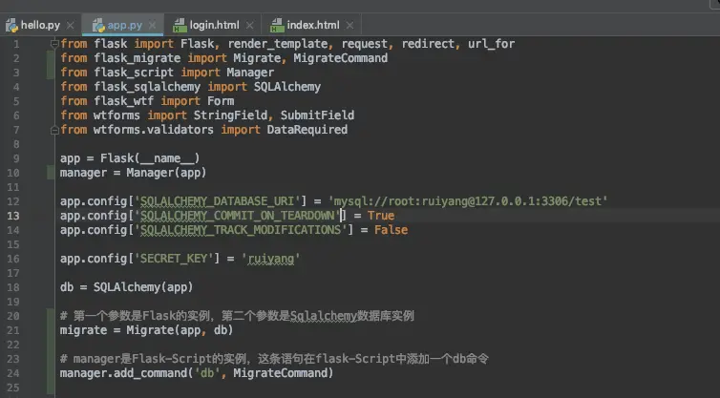Click the 'SQLALCHEMY_COMMIT_ON_TEARDOWN' key
Image resolution: width=720 pixels, height=398 pixels.
point(237,216)
